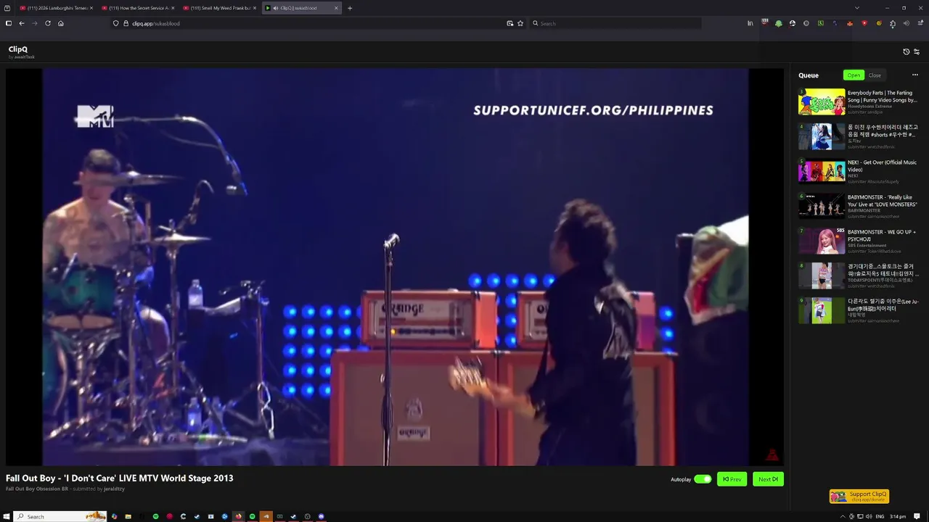Click the video player area
Image resolution: width=929 pixels, height=522 pixels.
point(395,267)
